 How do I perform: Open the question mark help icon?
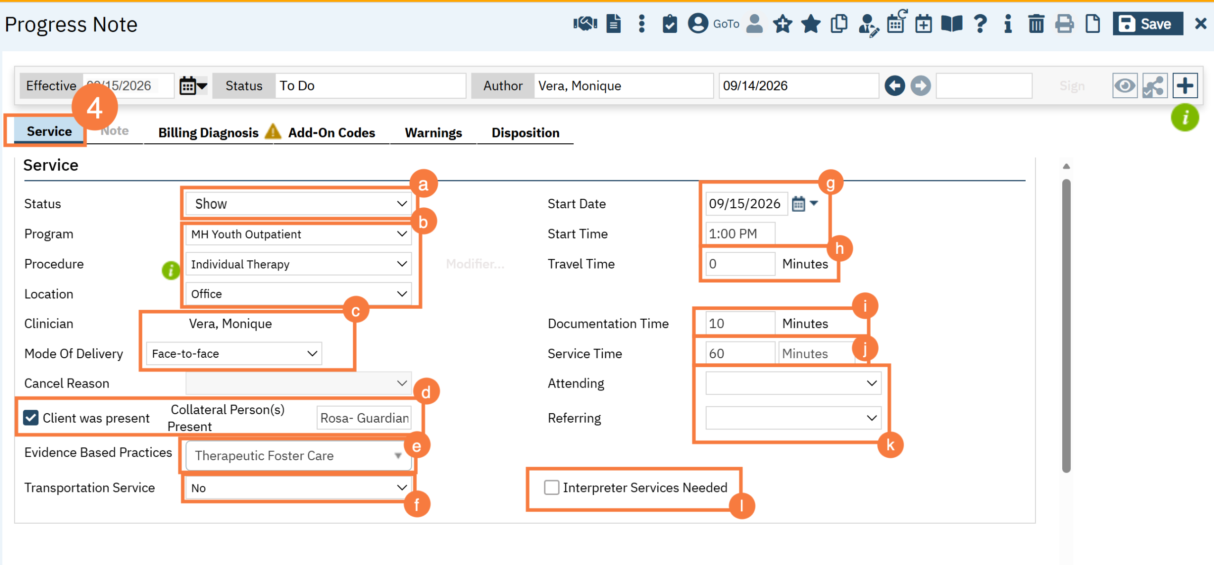(980, 23)
